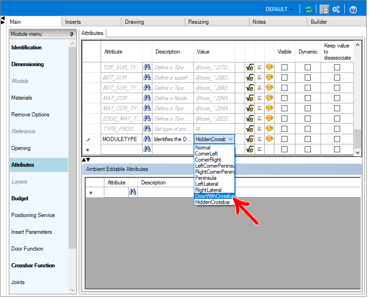Pin the Module menu panel
The height and width of the screenshot is (299, 369).
72,34
